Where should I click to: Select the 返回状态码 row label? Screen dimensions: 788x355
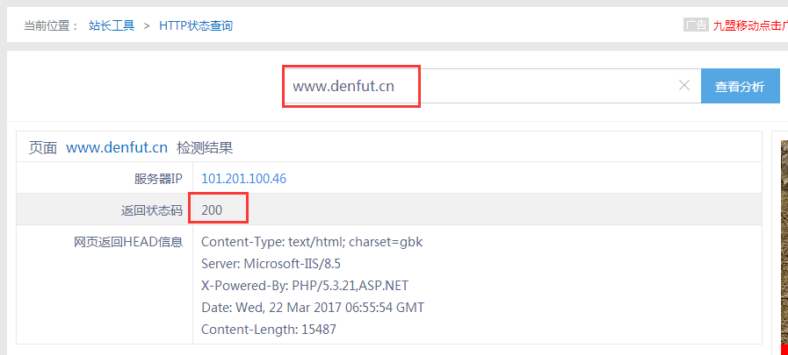coord(152,210)
